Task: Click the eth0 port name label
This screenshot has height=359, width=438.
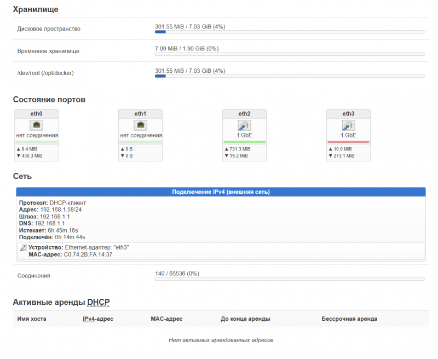Action: (36, 114)
